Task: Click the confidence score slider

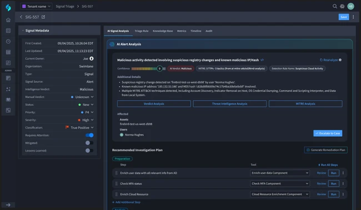Action: [x=148, y=68]
